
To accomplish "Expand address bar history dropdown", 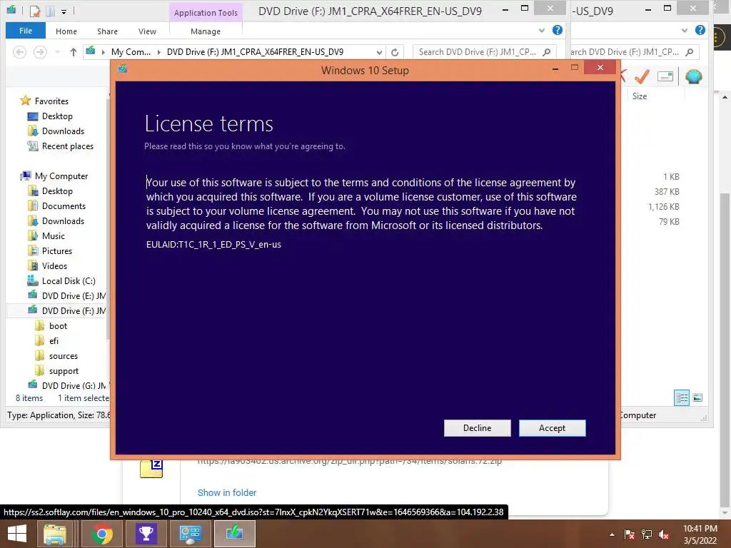I will [x=379, y=52].
